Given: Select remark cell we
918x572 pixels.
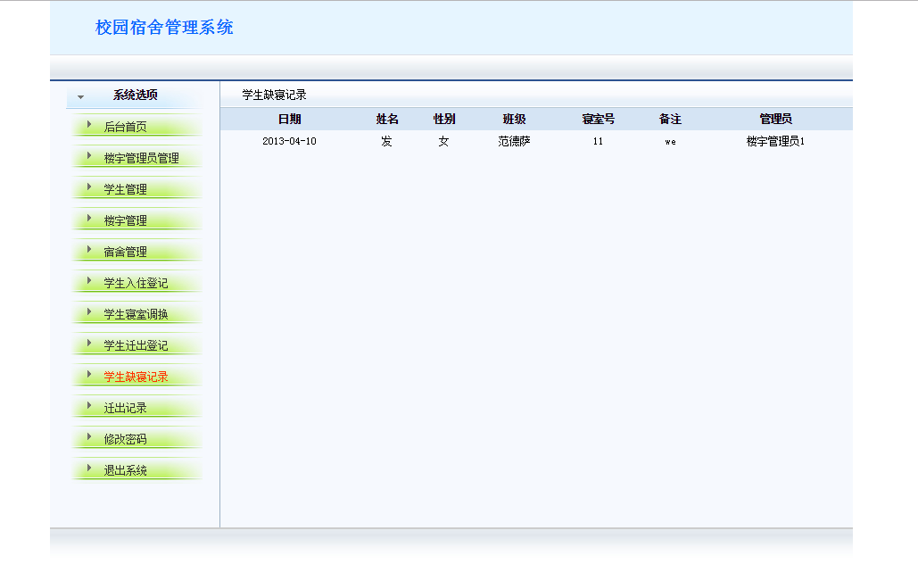Looking at the screenshot, I should [x=670, y=142].
